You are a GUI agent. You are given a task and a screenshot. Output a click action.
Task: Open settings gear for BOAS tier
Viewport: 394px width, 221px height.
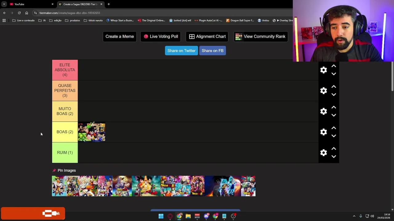pyautogui.click(x=324, y=132)
